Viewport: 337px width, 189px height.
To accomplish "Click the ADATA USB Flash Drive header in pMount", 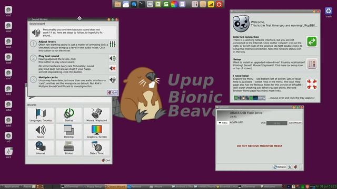I will [x=260, y=114].
